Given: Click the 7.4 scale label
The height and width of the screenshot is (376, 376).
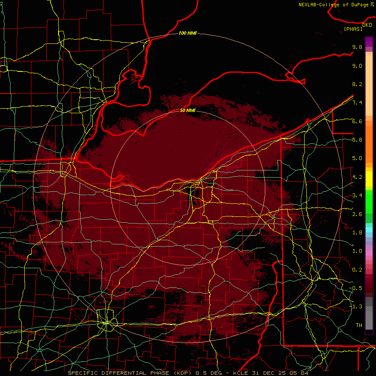Looking at the screenshot, I should coord(357,103).
